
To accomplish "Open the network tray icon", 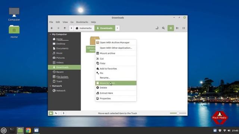I will tap(224, 131).
